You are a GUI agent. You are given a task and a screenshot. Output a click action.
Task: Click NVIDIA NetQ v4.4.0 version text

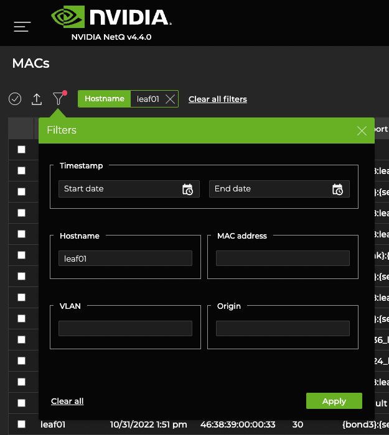tap(111, 37)
